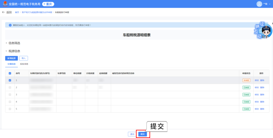Image resolution: width=273 pixels, height=138 pixels.
Task: Expand the 信息筛选 section
Action: click(13, 43)
